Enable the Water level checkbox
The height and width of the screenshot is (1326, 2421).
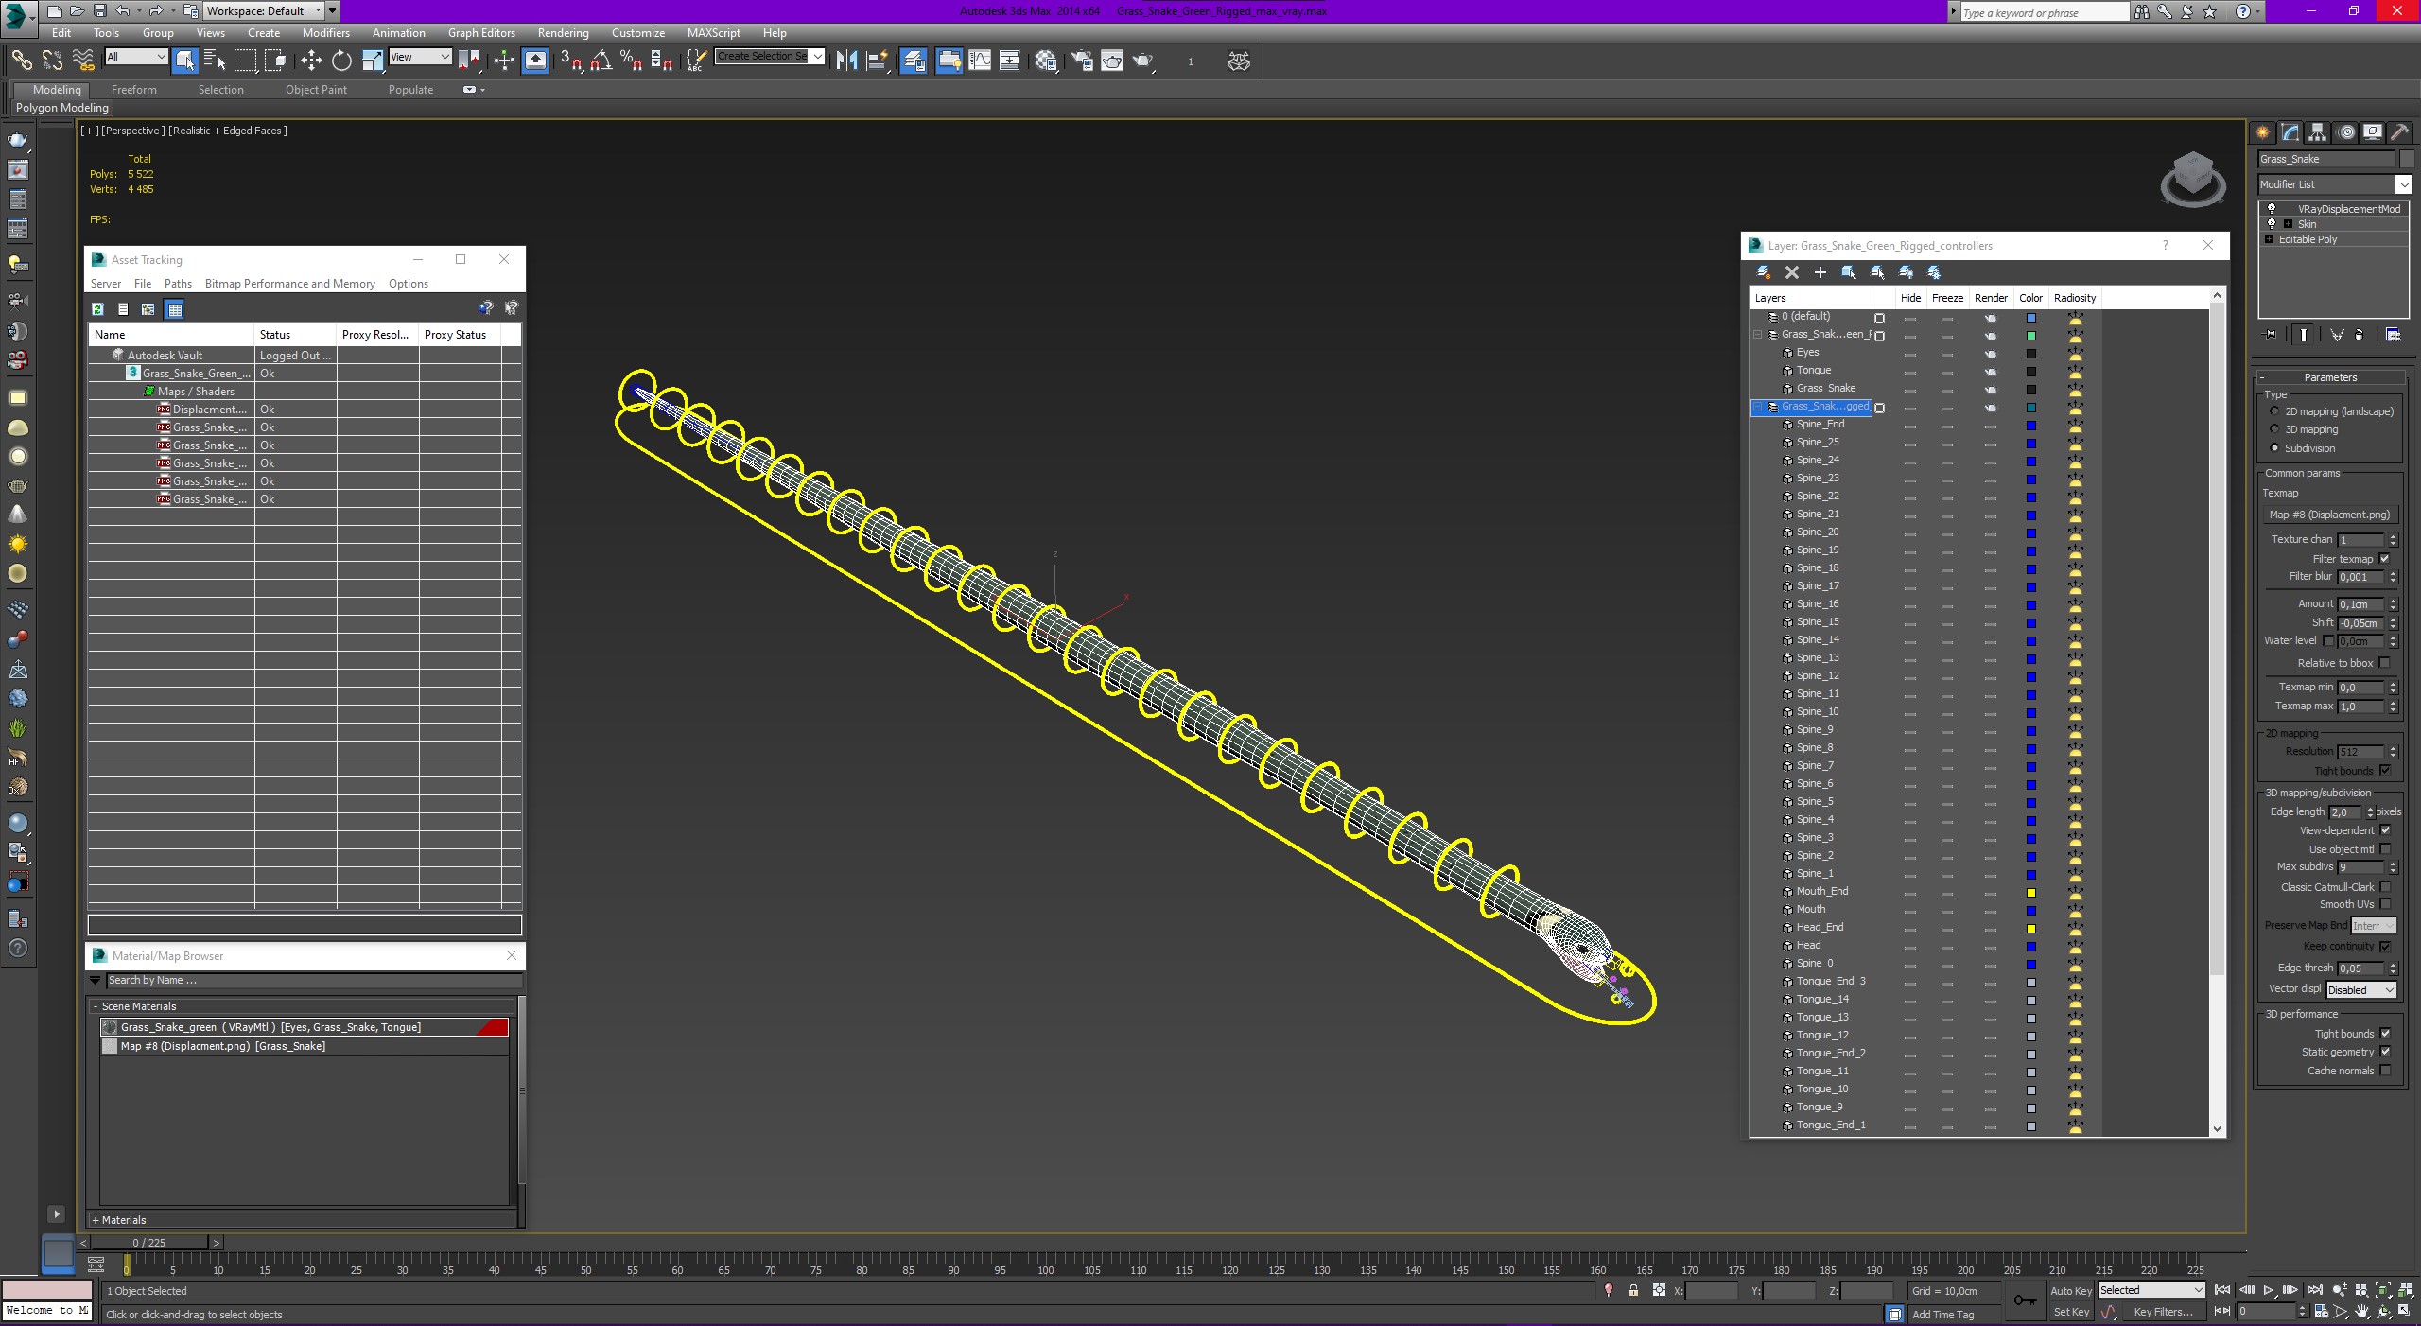pyautogui.click(x=2327, y=640)
